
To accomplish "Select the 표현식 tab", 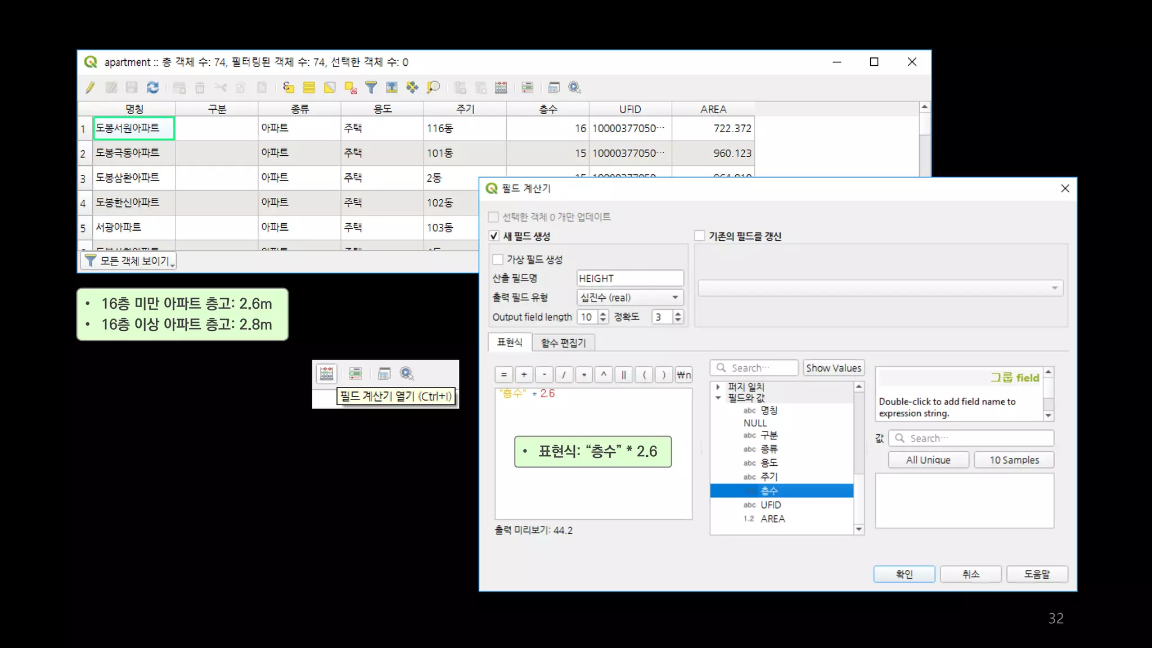I will 510,342.
